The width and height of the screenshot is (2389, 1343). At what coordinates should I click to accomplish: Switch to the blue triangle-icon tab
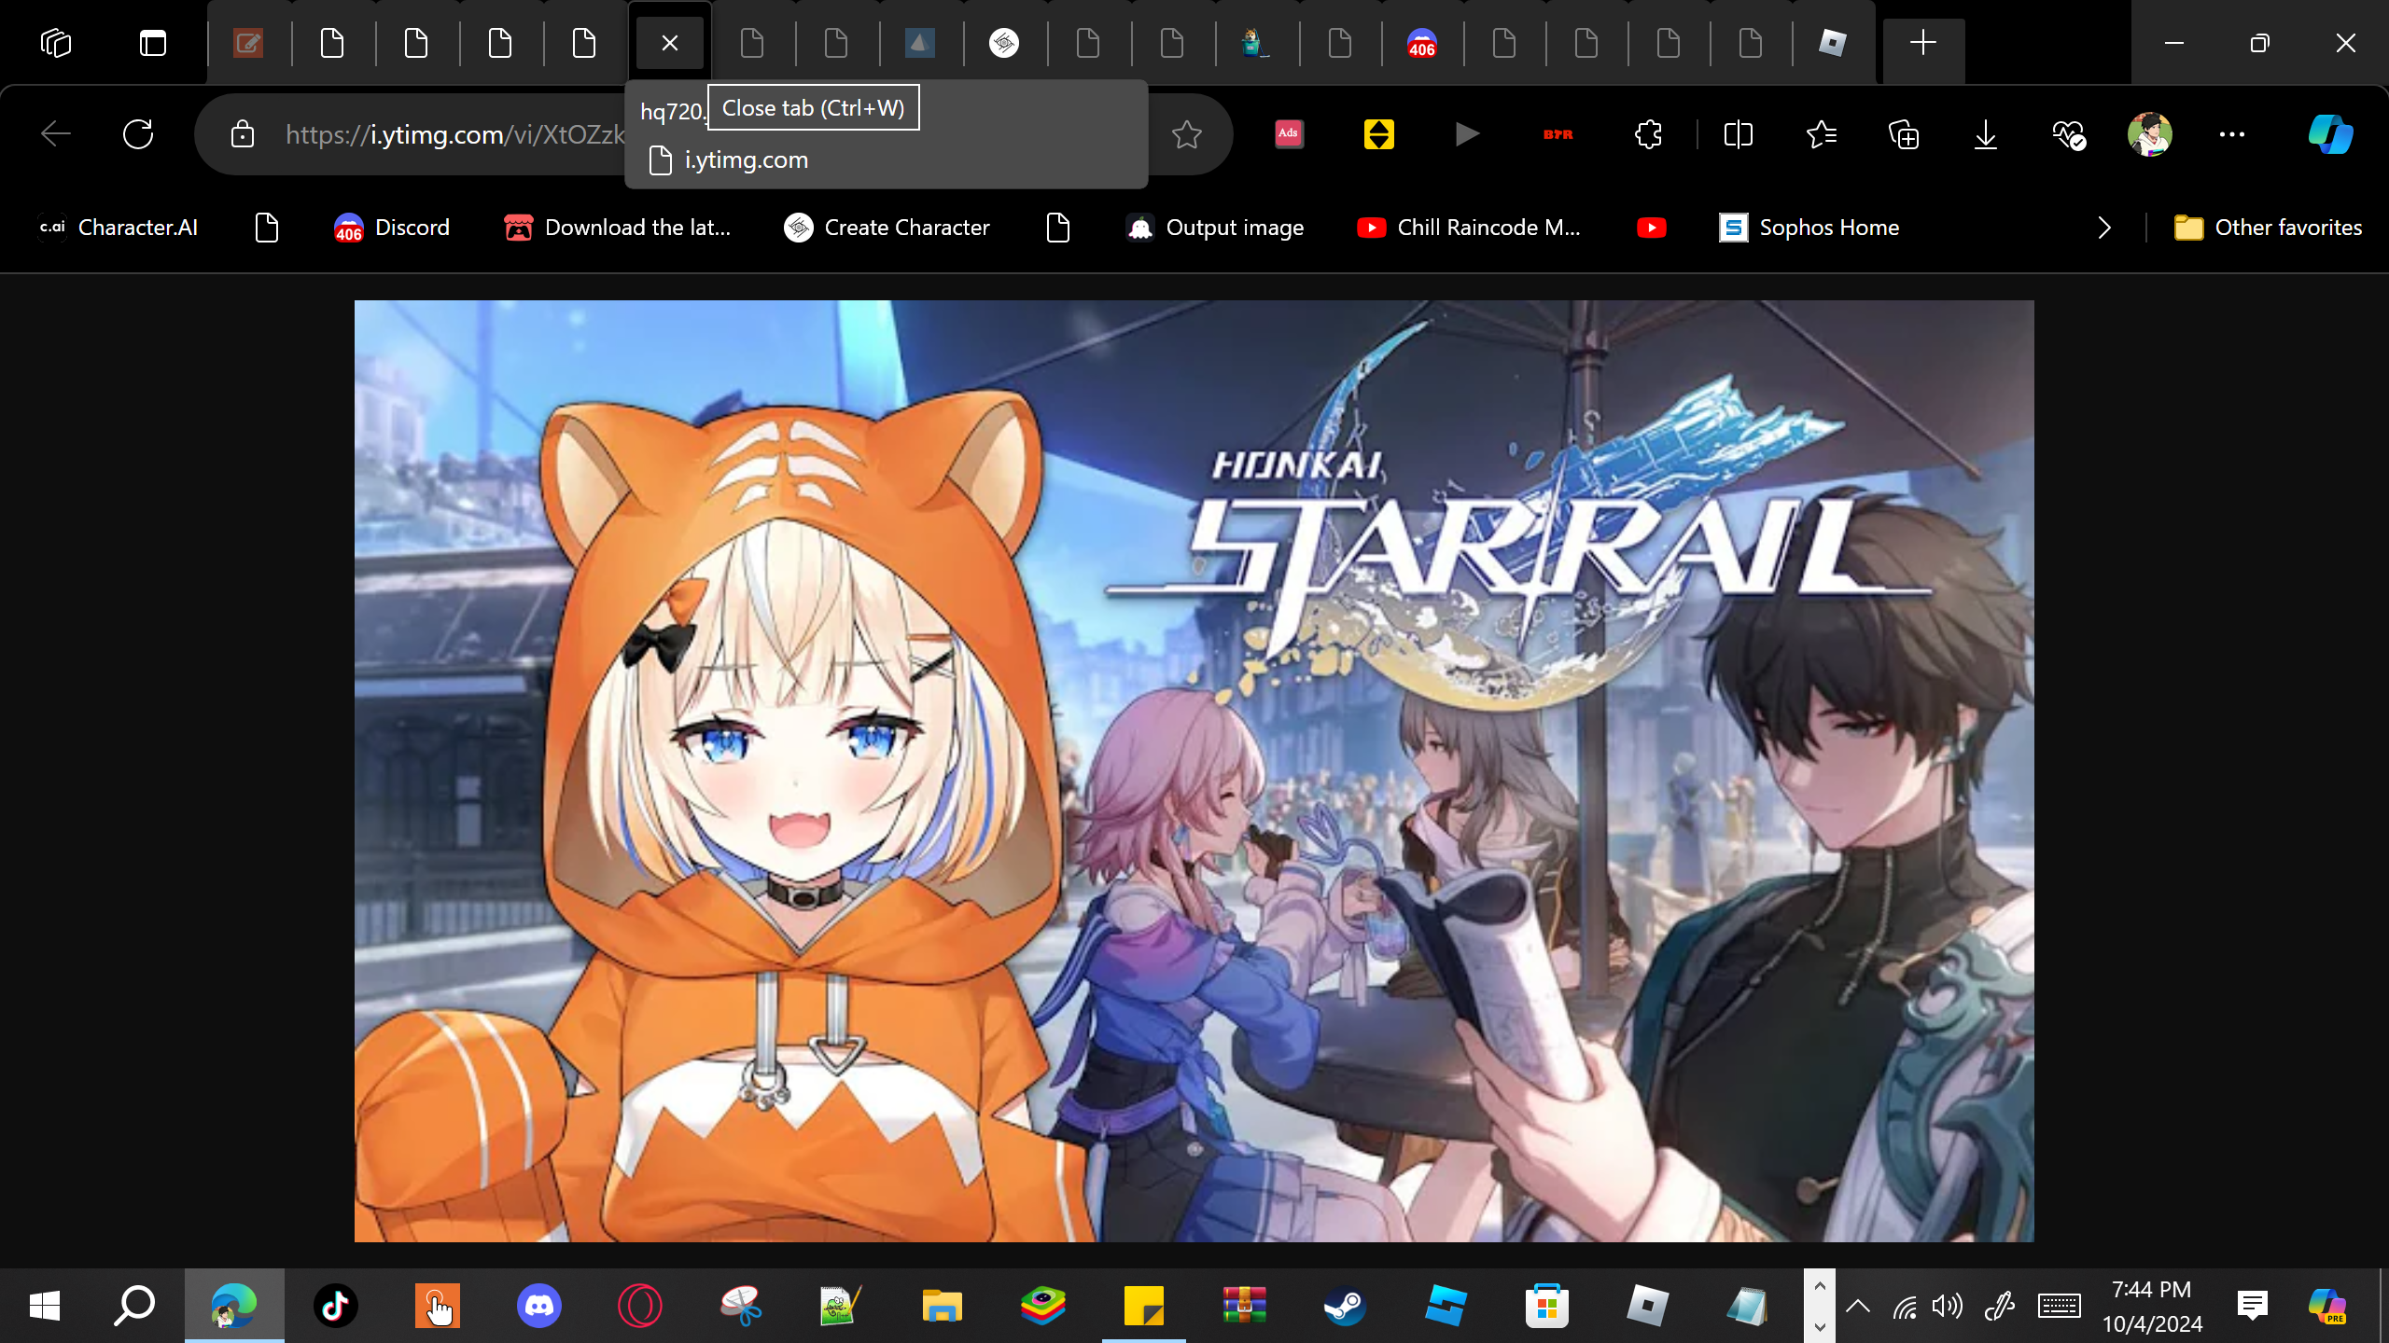[920, 43]
